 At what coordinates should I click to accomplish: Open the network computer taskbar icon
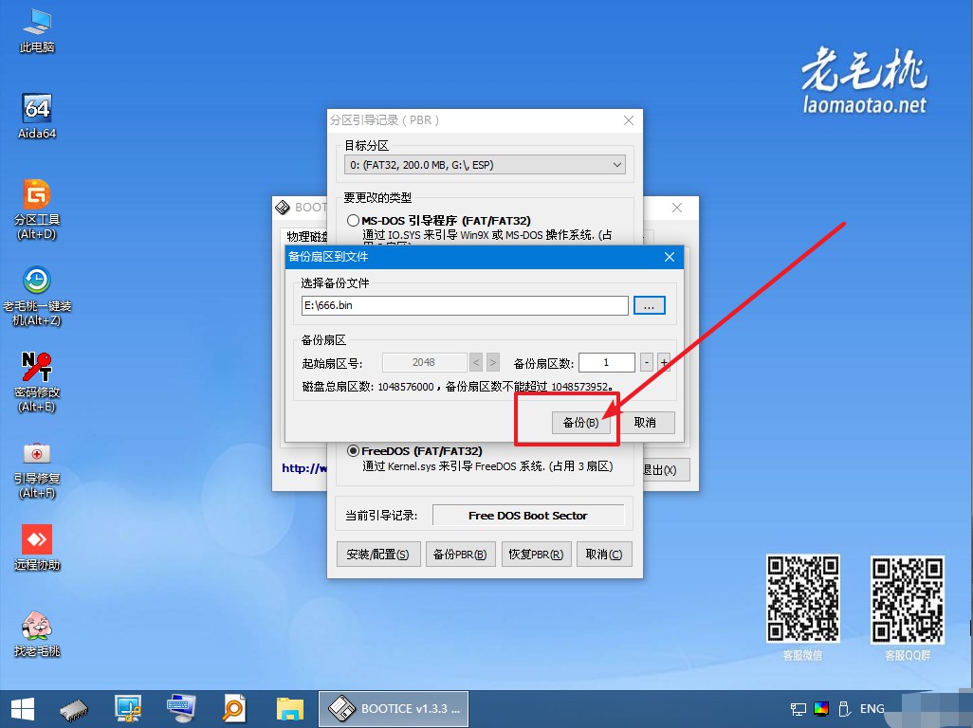tap(128, 709)
